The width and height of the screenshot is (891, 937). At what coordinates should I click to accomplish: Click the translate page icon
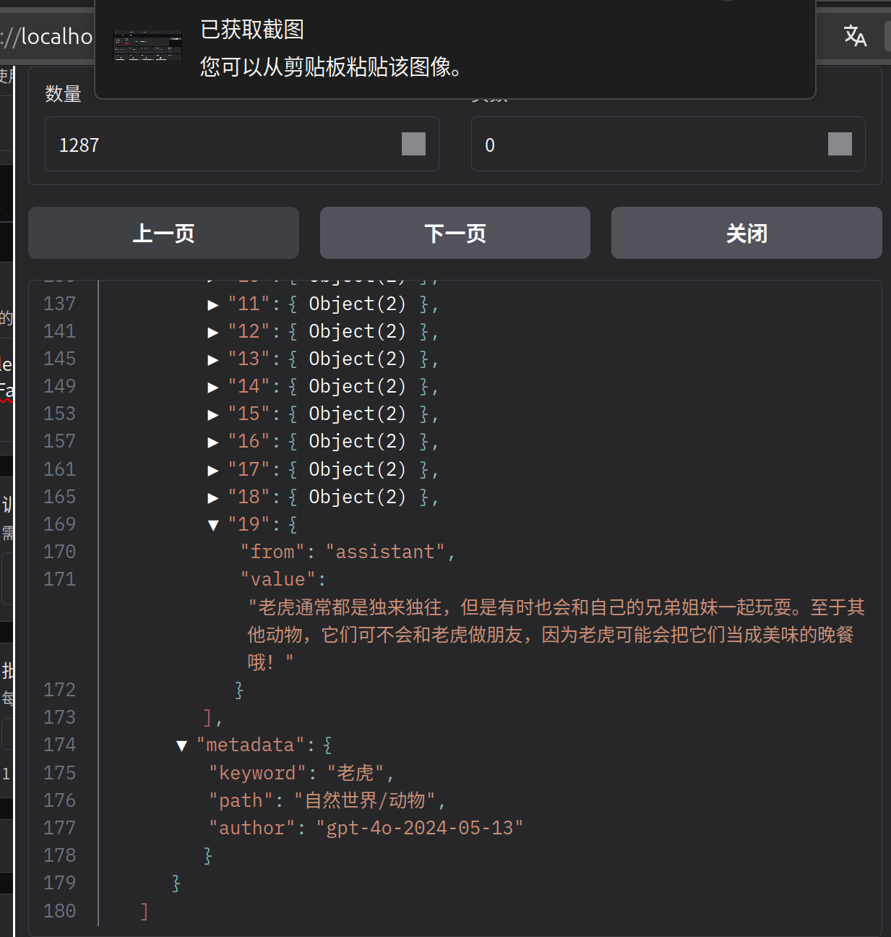pos(855,35)
